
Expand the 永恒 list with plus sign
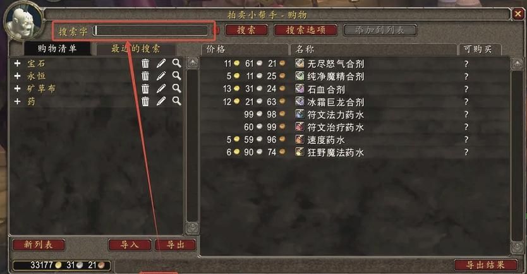click(18, 76)
